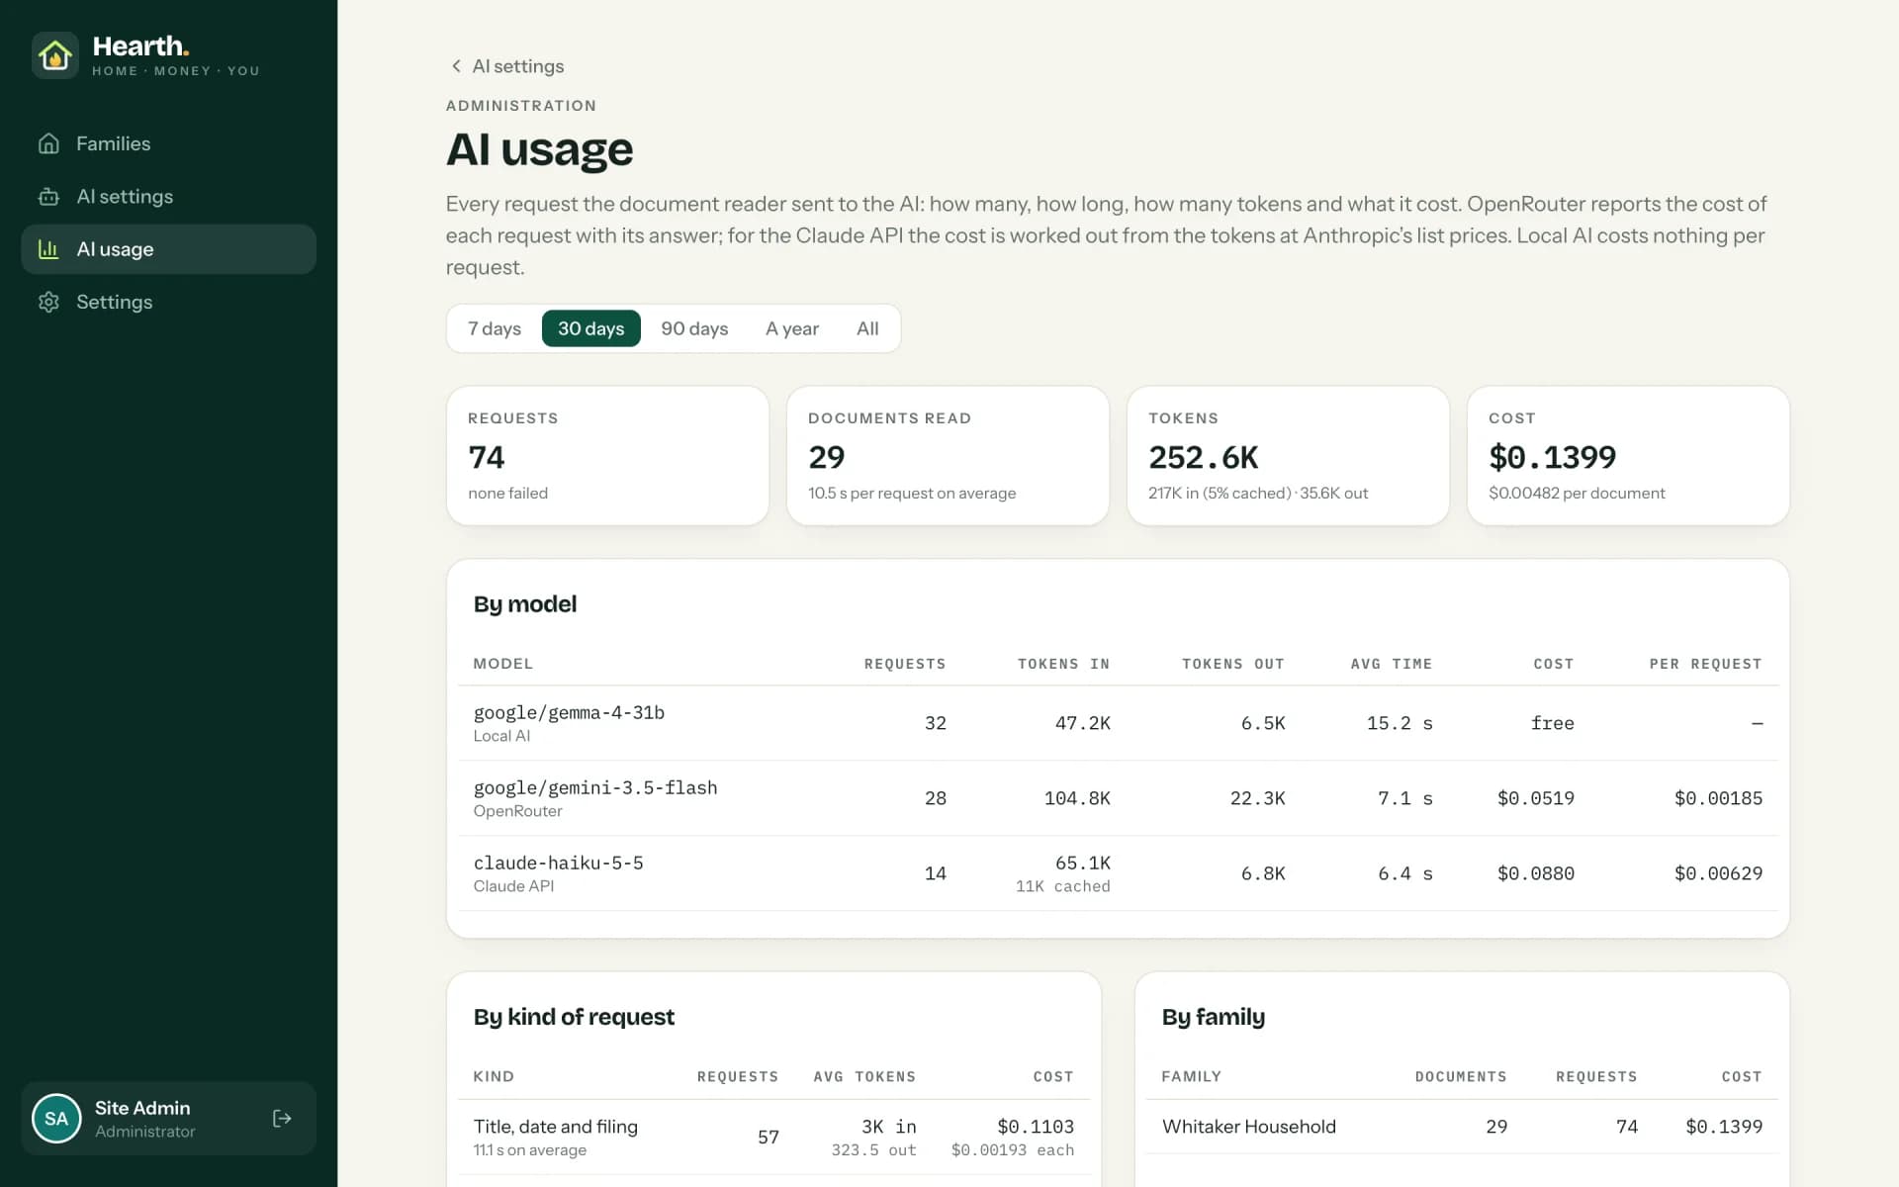Click the '$0.00482 per document' text
Image resolution: width=1899 pixels, height=1187 pixels.
coord(1577,494)
